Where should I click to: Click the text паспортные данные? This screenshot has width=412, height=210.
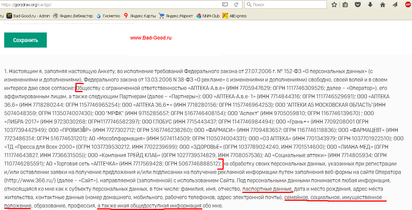267,189
